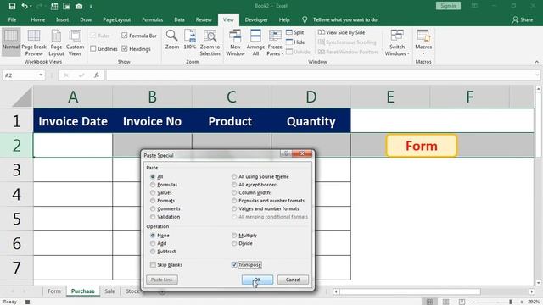This screenshot has height=305, width=543.
Task: Open a New Window
Action: point(235,43)
